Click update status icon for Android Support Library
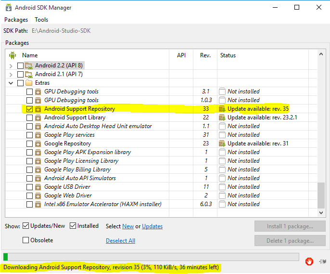330x274 pixels. point(222,117)
